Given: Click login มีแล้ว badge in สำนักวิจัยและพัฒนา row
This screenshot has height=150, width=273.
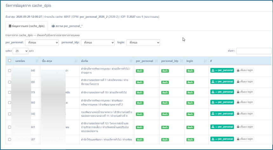Looking at the screenshot, I should [x=190, y=140].
